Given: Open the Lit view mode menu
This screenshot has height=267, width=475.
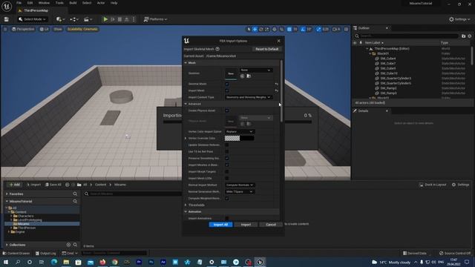Looking at the screenshot, I should point(45,30).
